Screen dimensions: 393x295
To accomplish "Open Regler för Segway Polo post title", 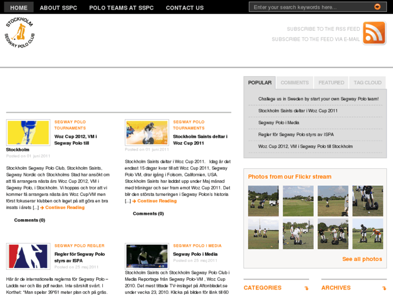I will tap(79, 257).
